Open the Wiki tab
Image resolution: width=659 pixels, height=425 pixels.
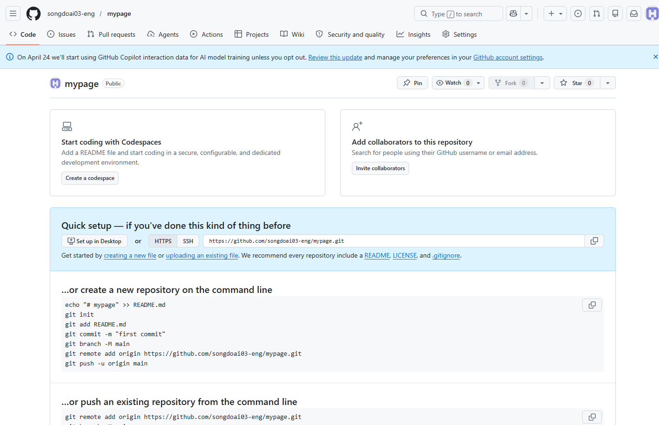[292, 34]
